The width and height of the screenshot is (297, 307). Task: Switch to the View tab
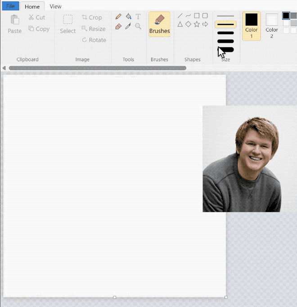pos(56,6)
